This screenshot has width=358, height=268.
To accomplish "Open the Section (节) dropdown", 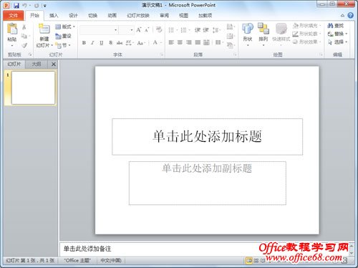I will (63, 45).
